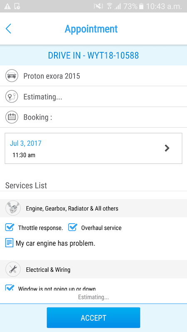Tap the calendar icon next to Booking

pos(12,117)
